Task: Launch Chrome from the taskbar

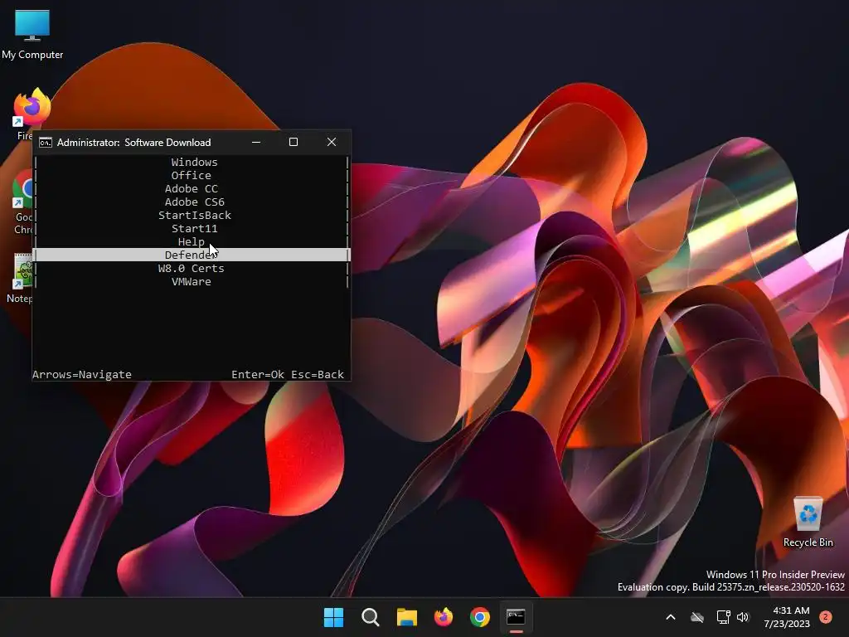Action: (480, 617)
